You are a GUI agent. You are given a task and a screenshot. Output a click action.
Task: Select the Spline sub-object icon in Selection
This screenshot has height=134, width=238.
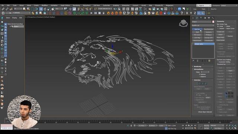pos(206,83)
